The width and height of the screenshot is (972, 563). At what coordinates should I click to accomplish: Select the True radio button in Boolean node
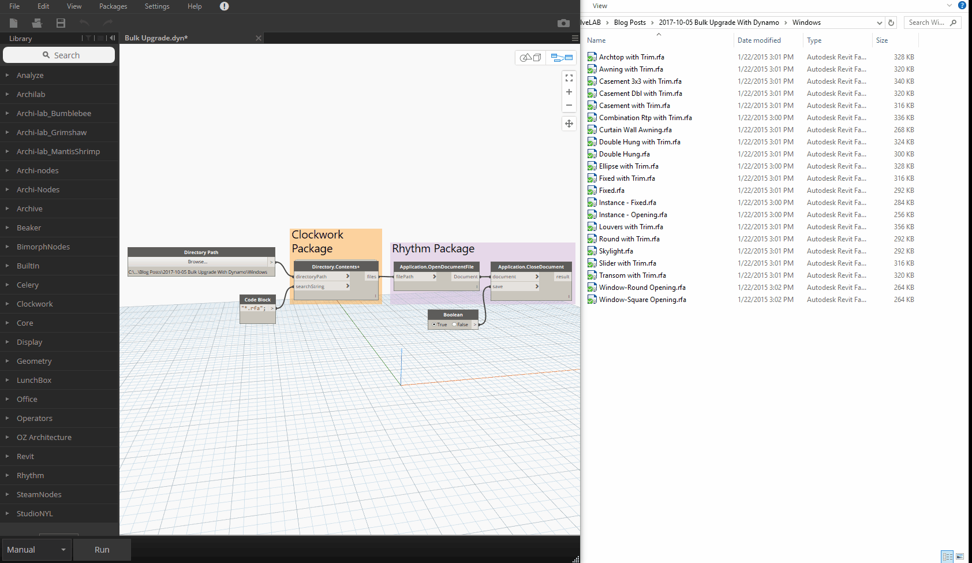[x=434, y=325]
